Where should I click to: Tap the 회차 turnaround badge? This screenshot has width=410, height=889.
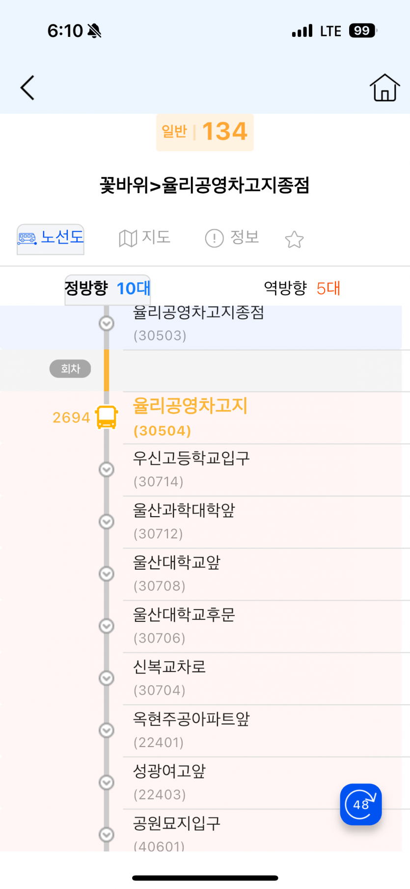[x=70, y=369]
